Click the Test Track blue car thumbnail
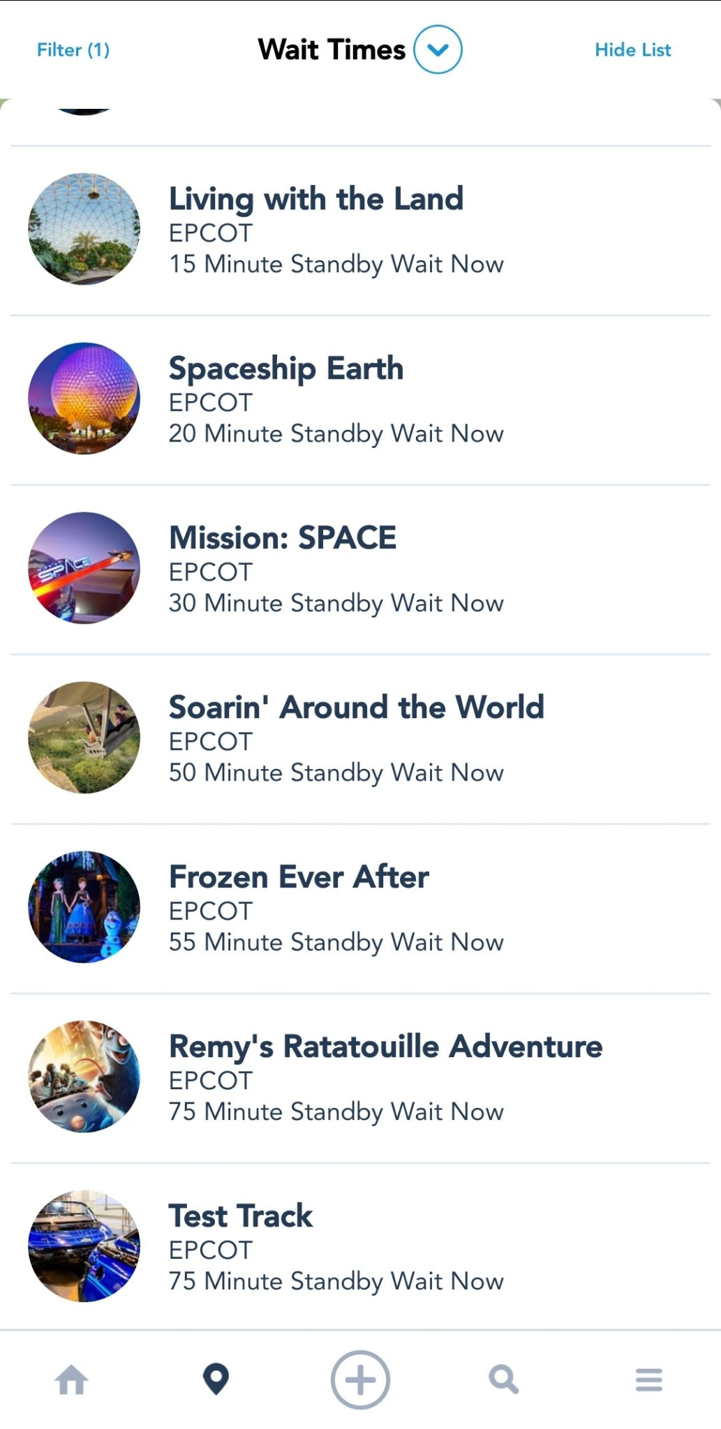This screenshot has width=721, height=1429. point(84,1246)
